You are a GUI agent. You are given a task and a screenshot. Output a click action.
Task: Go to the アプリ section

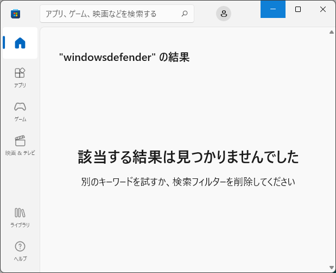point(20,78)
